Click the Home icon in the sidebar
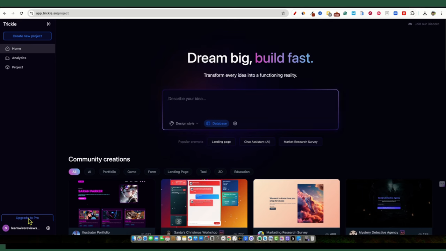The height and width of the screenshot is (251, 446). click(7, 49)
